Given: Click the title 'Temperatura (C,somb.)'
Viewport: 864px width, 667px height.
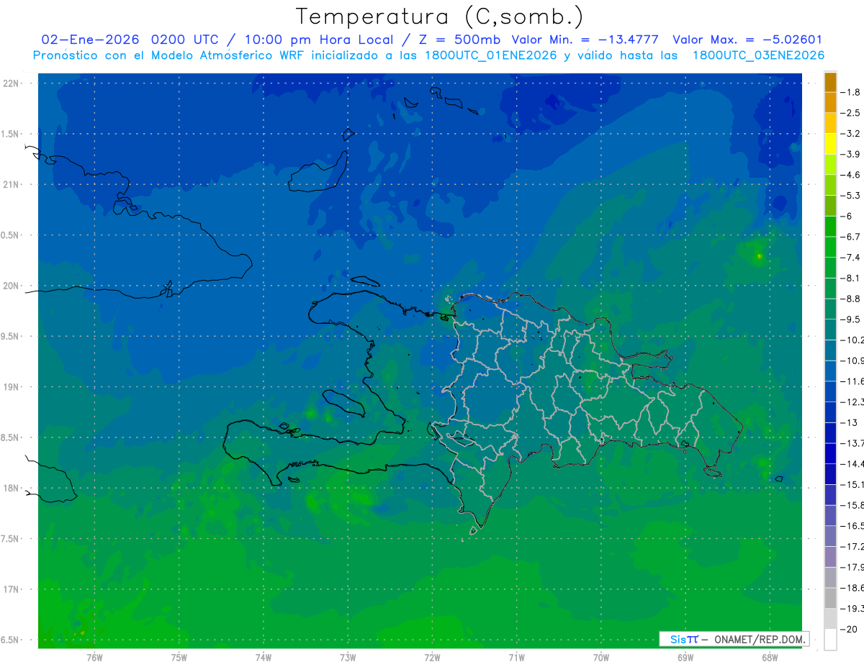Looking at the screenshot, I should (440, 17).
